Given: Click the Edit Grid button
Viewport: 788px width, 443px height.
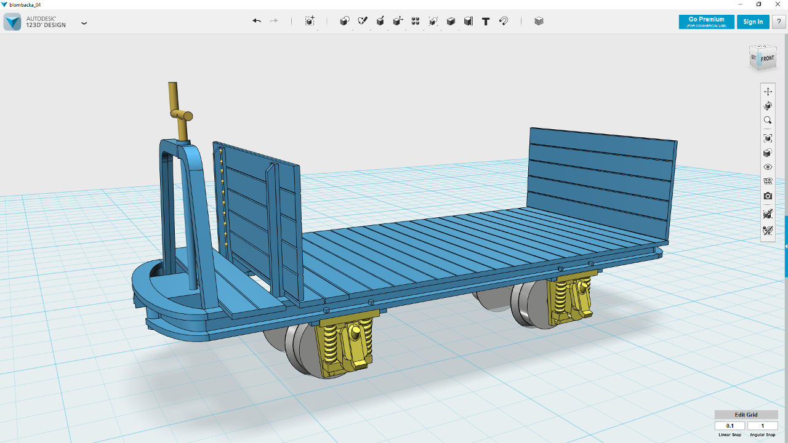Looking at the screenshot, I should [746, 415].
